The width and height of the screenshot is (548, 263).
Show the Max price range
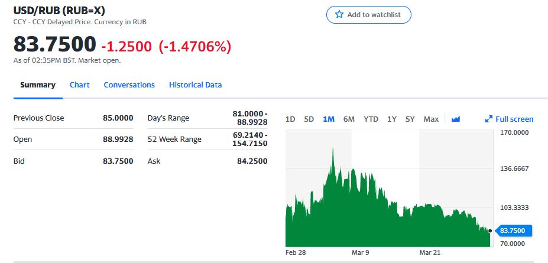[431, 119]
